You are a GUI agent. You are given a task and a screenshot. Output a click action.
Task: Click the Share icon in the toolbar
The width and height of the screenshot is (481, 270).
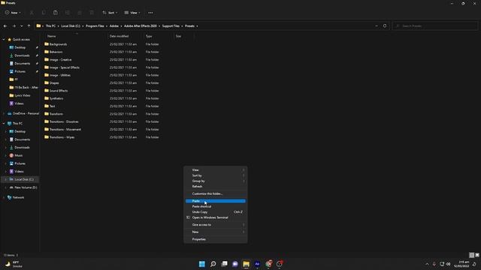coord(80,13)
